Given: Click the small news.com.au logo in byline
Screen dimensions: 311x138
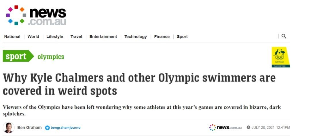Looking at the screenshot, I should (225, 127).
